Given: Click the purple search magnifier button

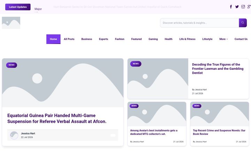Looking at the screenshot, I should [243, 23].
